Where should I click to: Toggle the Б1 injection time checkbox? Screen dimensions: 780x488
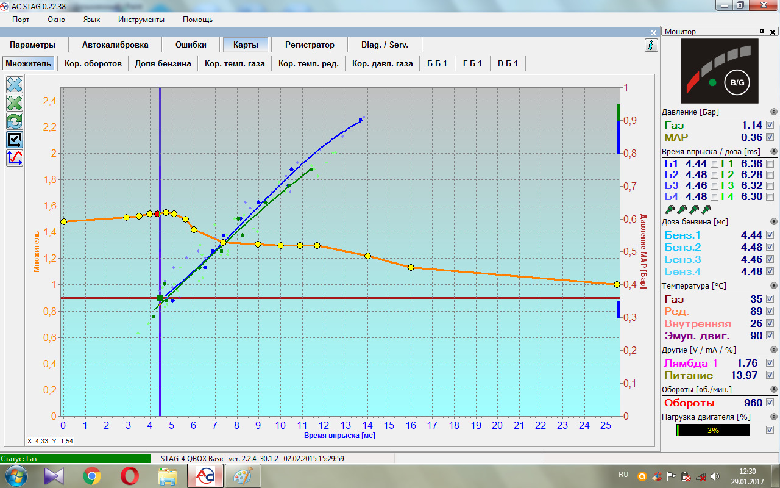pyautogui.click(x=714, y=163)
